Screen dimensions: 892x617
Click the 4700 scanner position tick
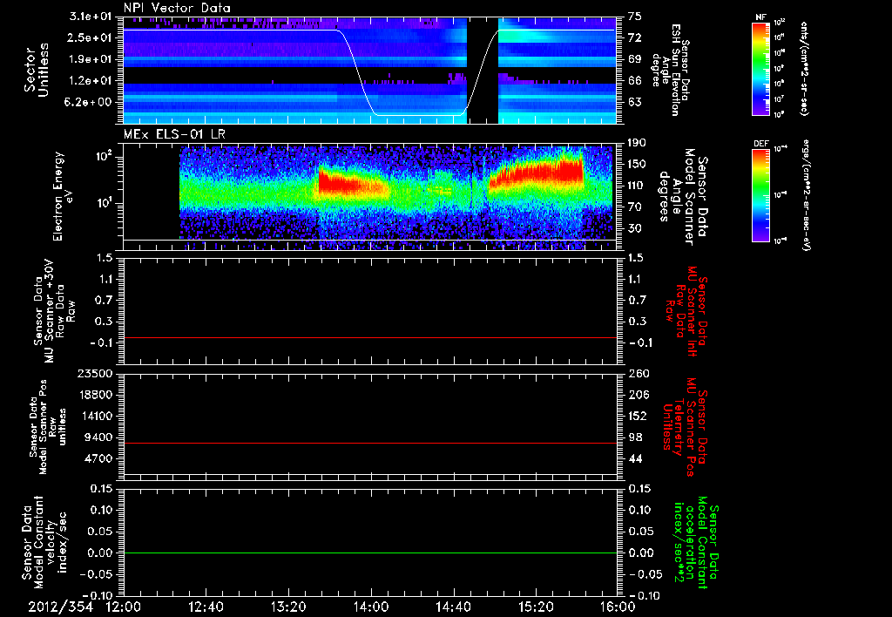(99, 458)
